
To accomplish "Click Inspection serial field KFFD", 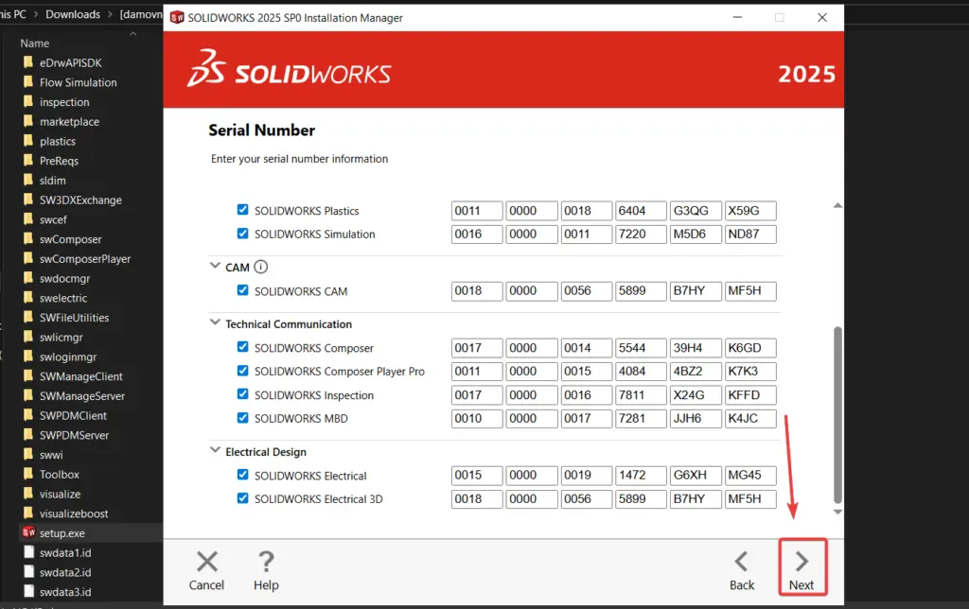I will [750, 394].
